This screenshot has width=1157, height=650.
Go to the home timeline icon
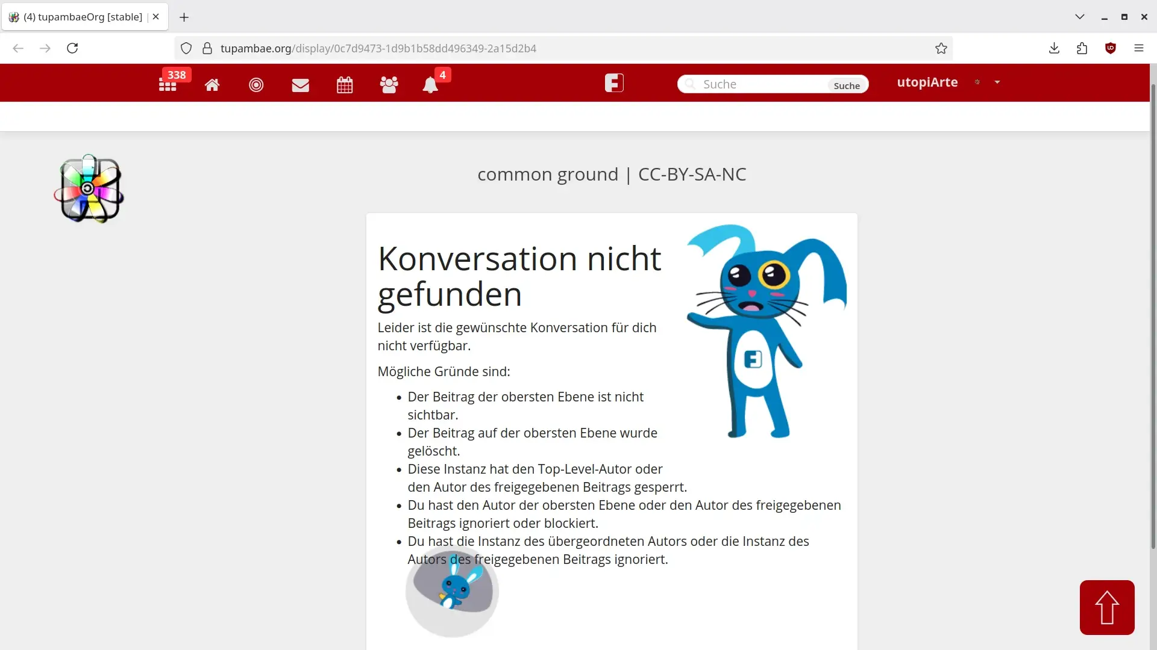(212, 85)
